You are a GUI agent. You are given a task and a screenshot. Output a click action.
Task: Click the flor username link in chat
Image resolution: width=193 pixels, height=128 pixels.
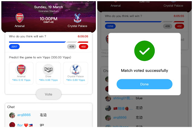coord(20,125)
